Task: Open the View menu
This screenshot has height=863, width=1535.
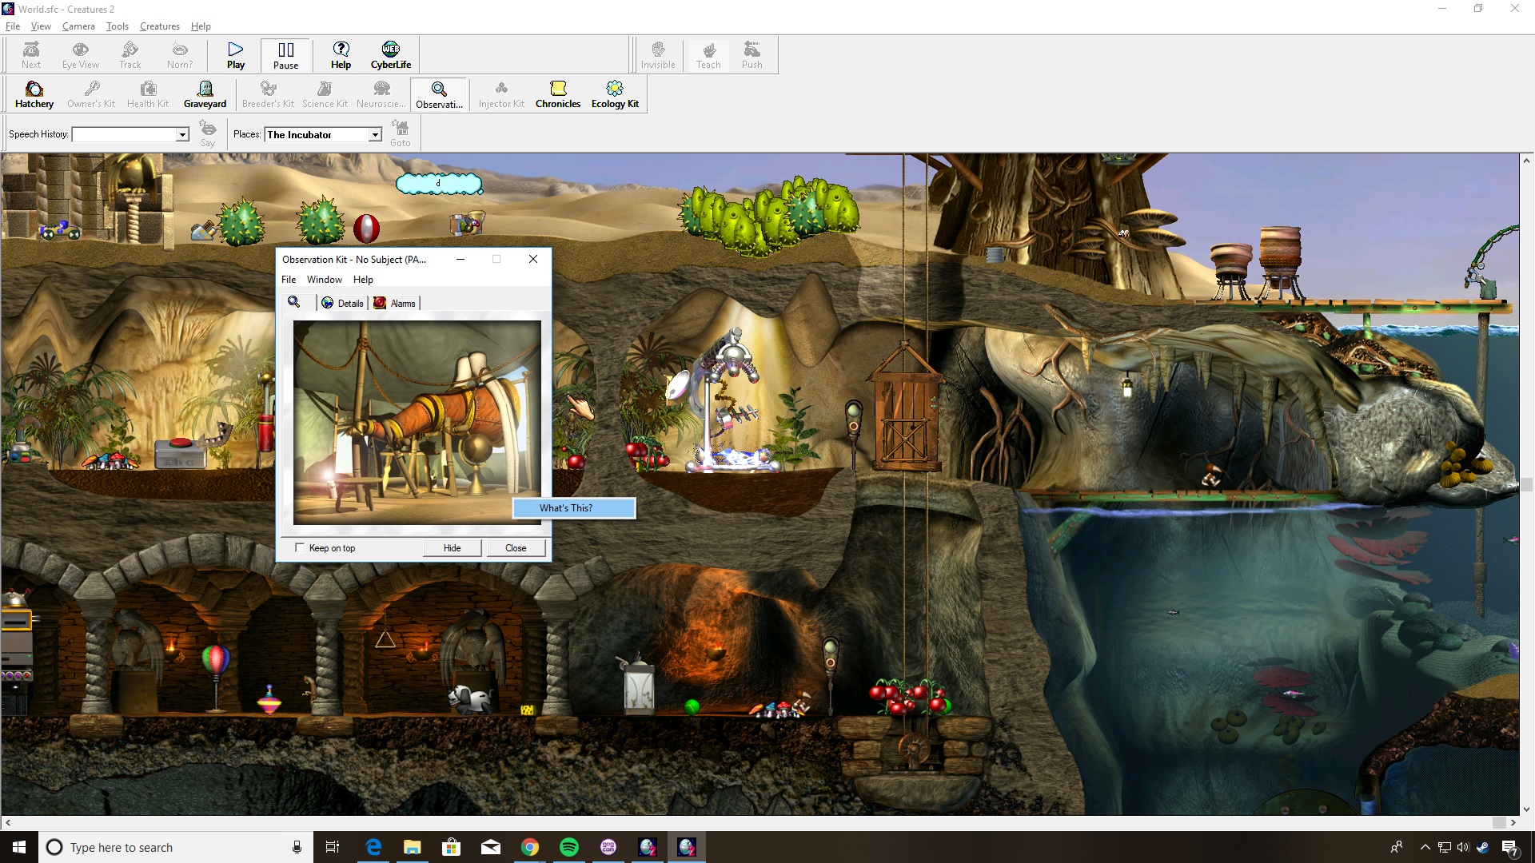Action: 41,26
